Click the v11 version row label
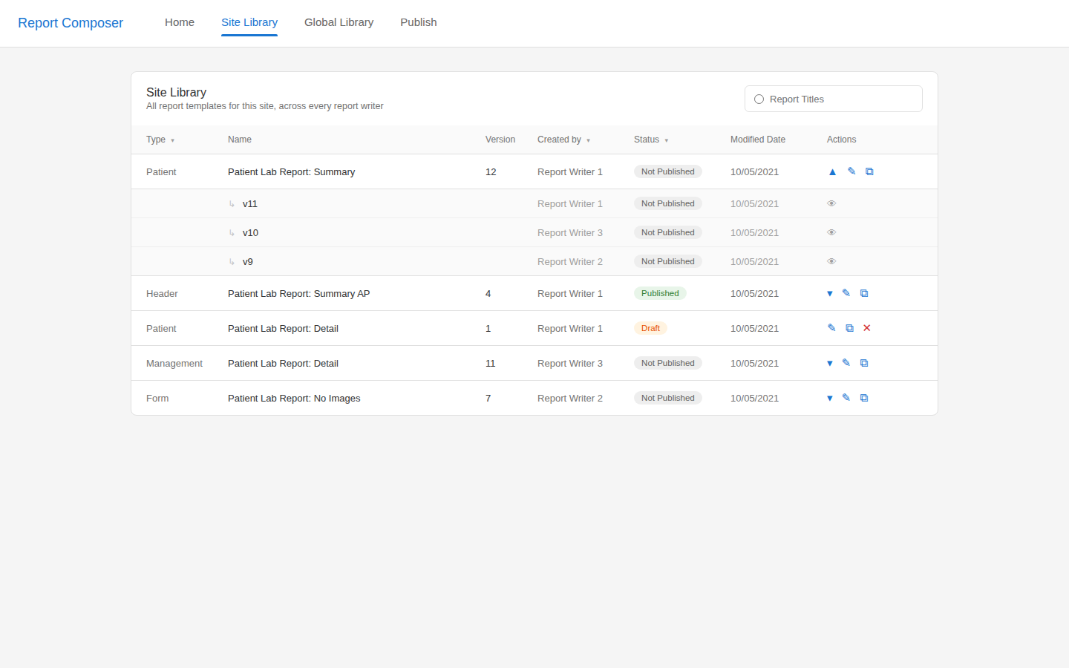Viewport: 1069px width, 668px height. click(x=250, y=203)
